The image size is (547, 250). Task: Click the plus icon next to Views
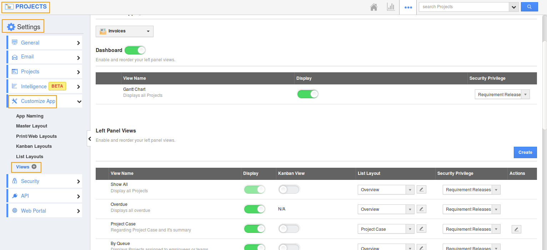(x=34, y=166)
